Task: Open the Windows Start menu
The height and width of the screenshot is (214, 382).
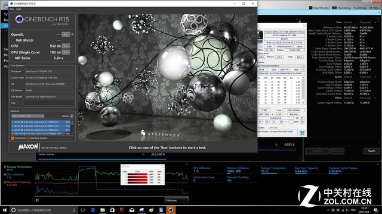Action: pos(5,210)
